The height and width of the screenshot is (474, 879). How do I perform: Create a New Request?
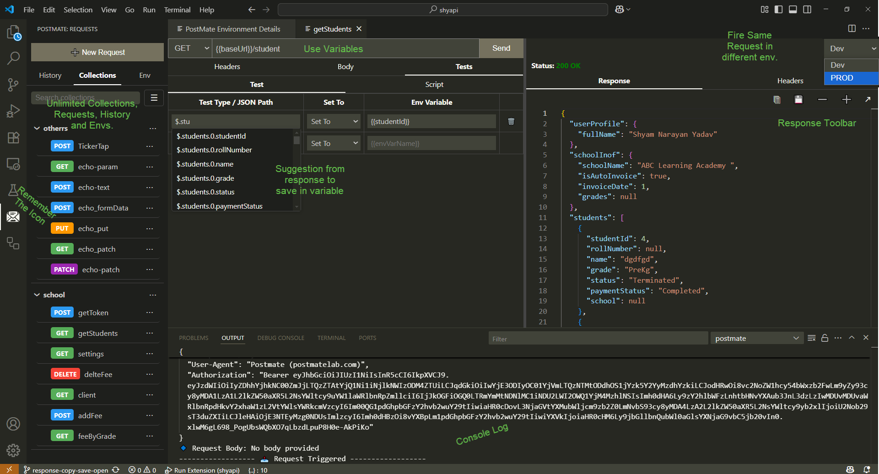pos(97,52)
